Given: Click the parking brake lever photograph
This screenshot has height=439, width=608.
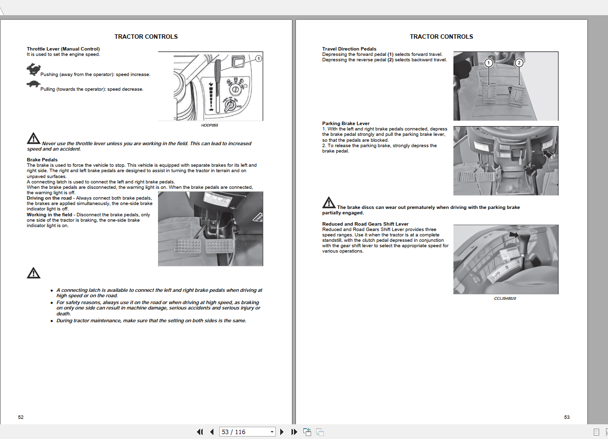Looking at the screenshot, I should click(505, 161).
